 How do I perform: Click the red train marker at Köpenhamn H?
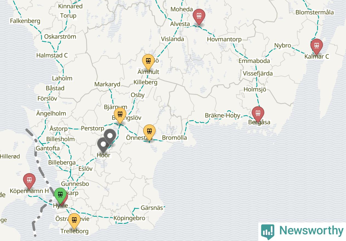click(x=29, y=180)
